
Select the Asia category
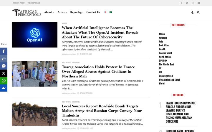pyautogui.click(x=161, y=41)
